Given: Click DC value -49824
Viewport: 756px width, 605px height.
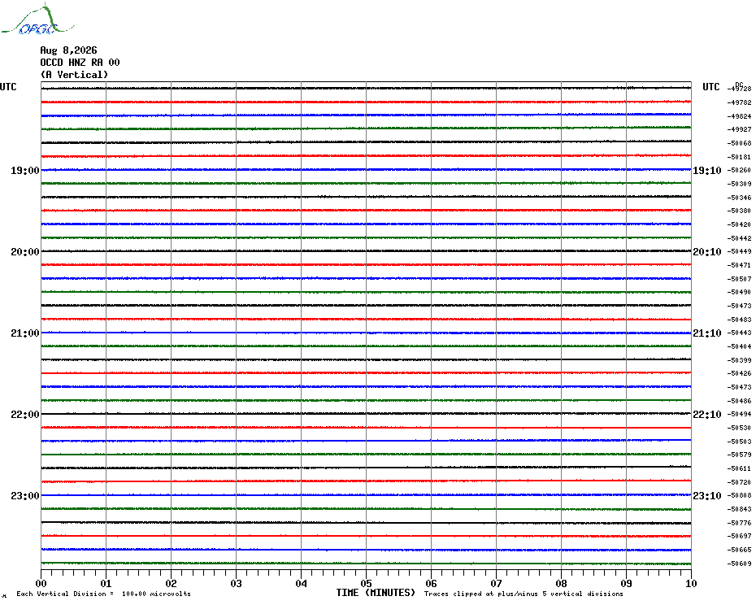Looking at the screenshot, I should tap(739, 116).
